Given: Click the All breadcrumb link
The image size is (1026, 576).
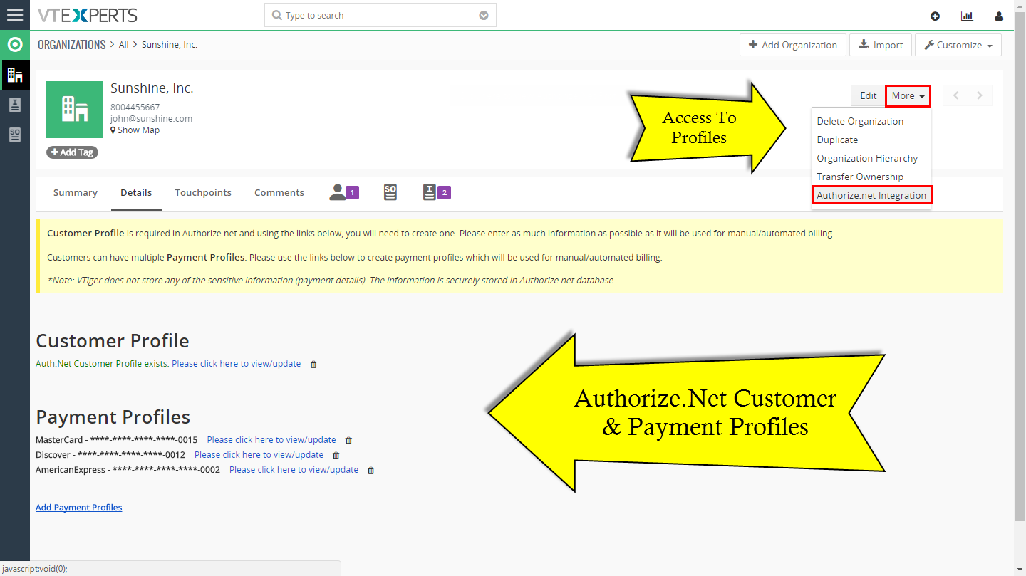Looking at the screenshot, I should pyautogui.click(x=124, y=45).
